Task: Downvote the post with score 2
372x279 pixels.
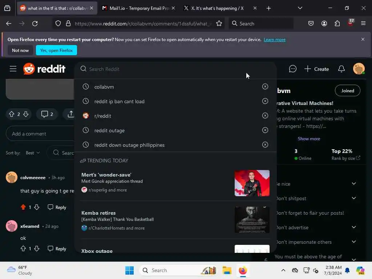Action: 26,114
